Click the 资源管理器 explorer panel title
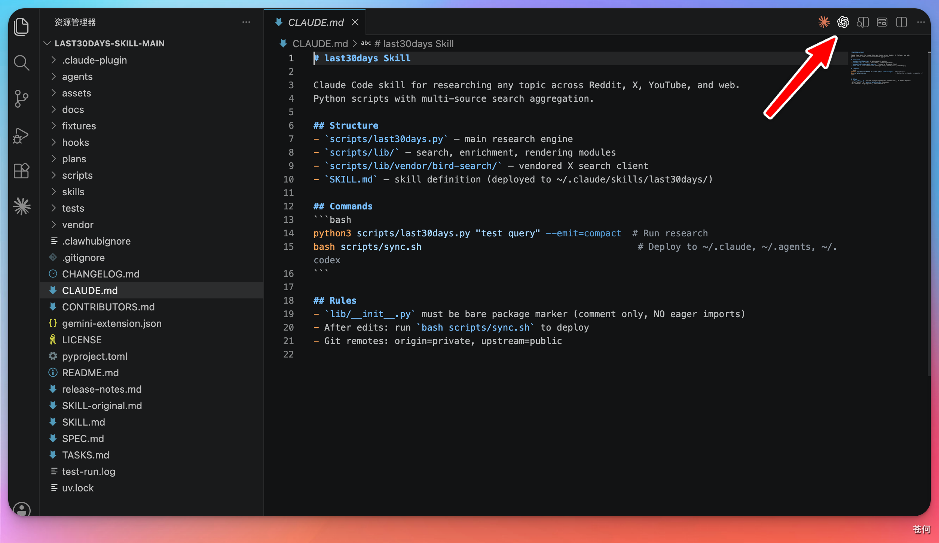Viewport: 939px width, 543px height. [x=75, y=22]
